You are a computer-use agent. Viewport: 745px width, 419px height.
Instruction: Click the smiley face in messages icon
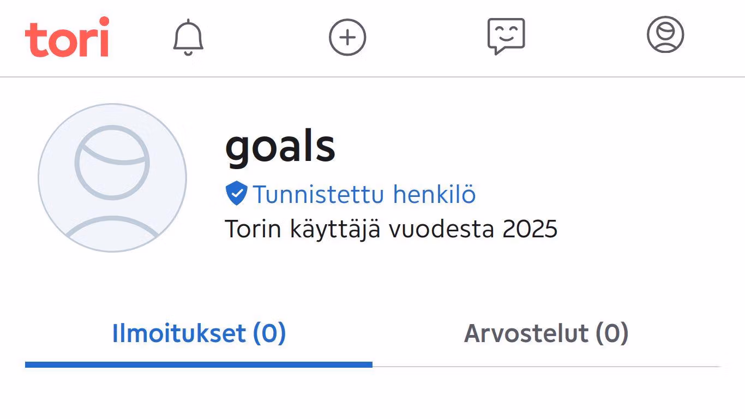click(x=506, y=33)
